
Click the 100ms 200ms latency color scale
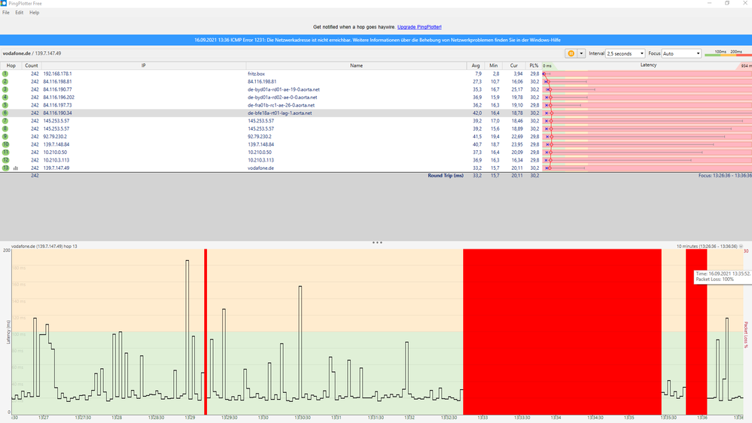click(728, 53)
